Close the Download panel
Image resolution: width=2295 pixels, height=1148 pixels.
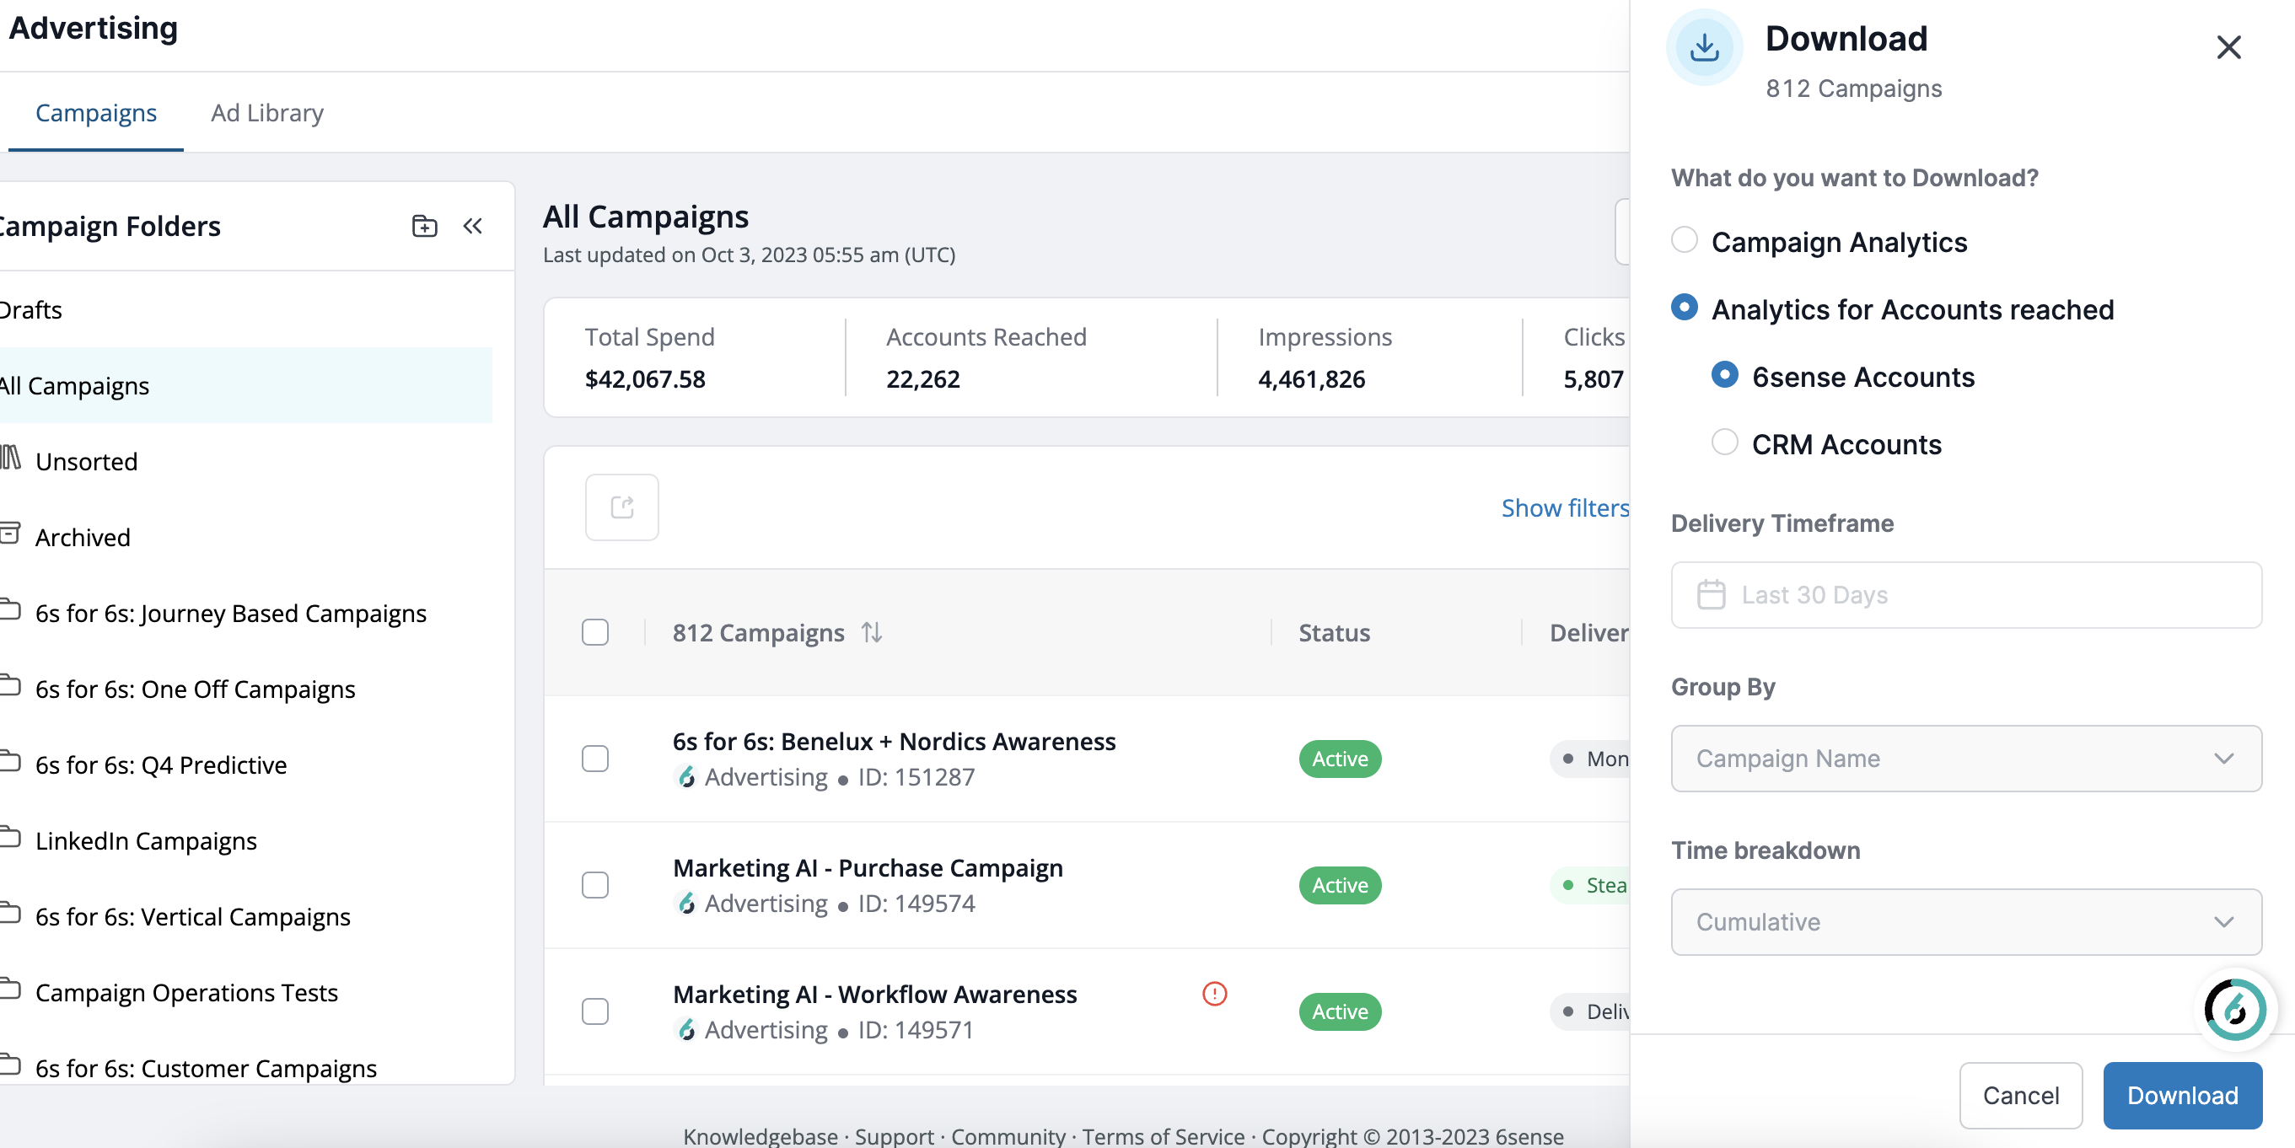click(2228, 47)
